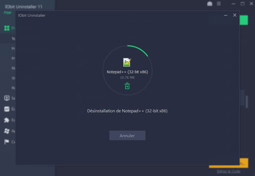Viewport: 255px width, 176px height.
Task: Select the green Programs grid icon in sidebar
Action: (x=7, y=28)
